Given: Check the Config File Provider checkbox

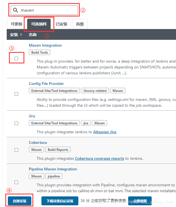Looking at the screenshot, I should (x=17, y=94).
